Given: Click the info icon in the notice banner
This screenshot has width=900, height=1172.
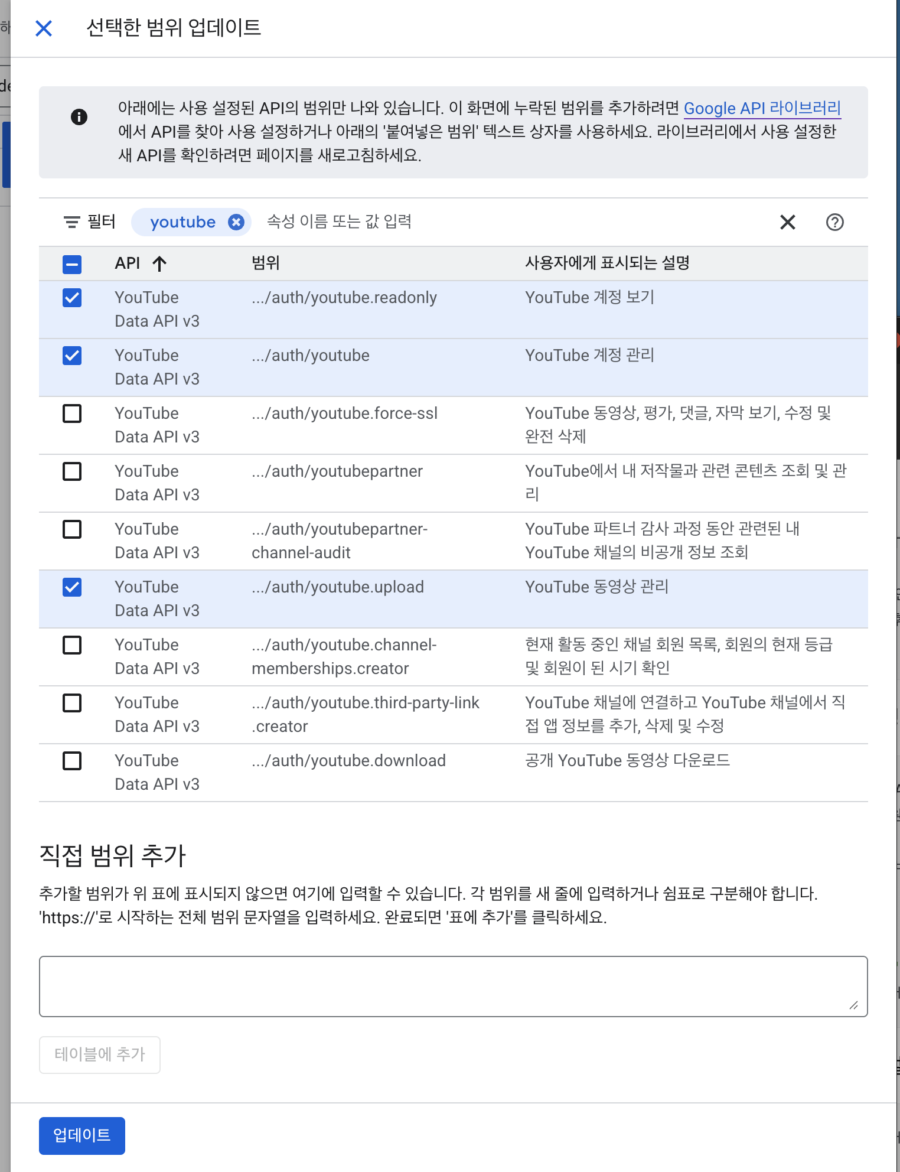Looking at the screenshot, I should click(79, 117).
